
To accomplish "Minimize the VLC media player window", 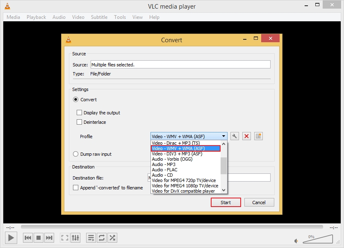I will coord(306,5).
